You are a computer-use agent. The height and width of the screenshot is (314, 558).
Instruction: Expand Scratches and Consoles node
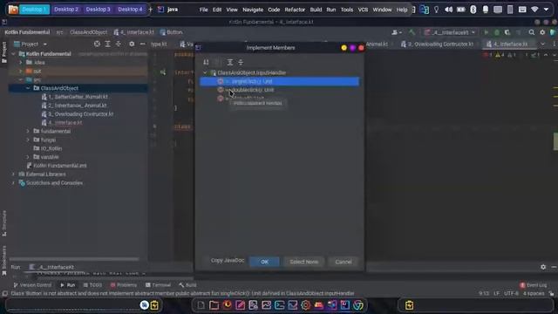(14, 183)
